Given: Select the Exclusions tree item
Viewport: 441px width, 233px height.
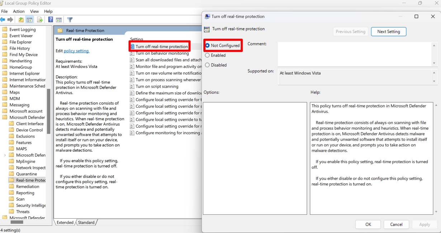Looking at the screenshot, I should (27, 136).
